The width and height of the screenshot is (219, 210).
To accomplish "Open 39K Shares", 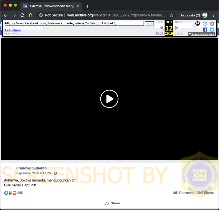I will coord(206,193).
